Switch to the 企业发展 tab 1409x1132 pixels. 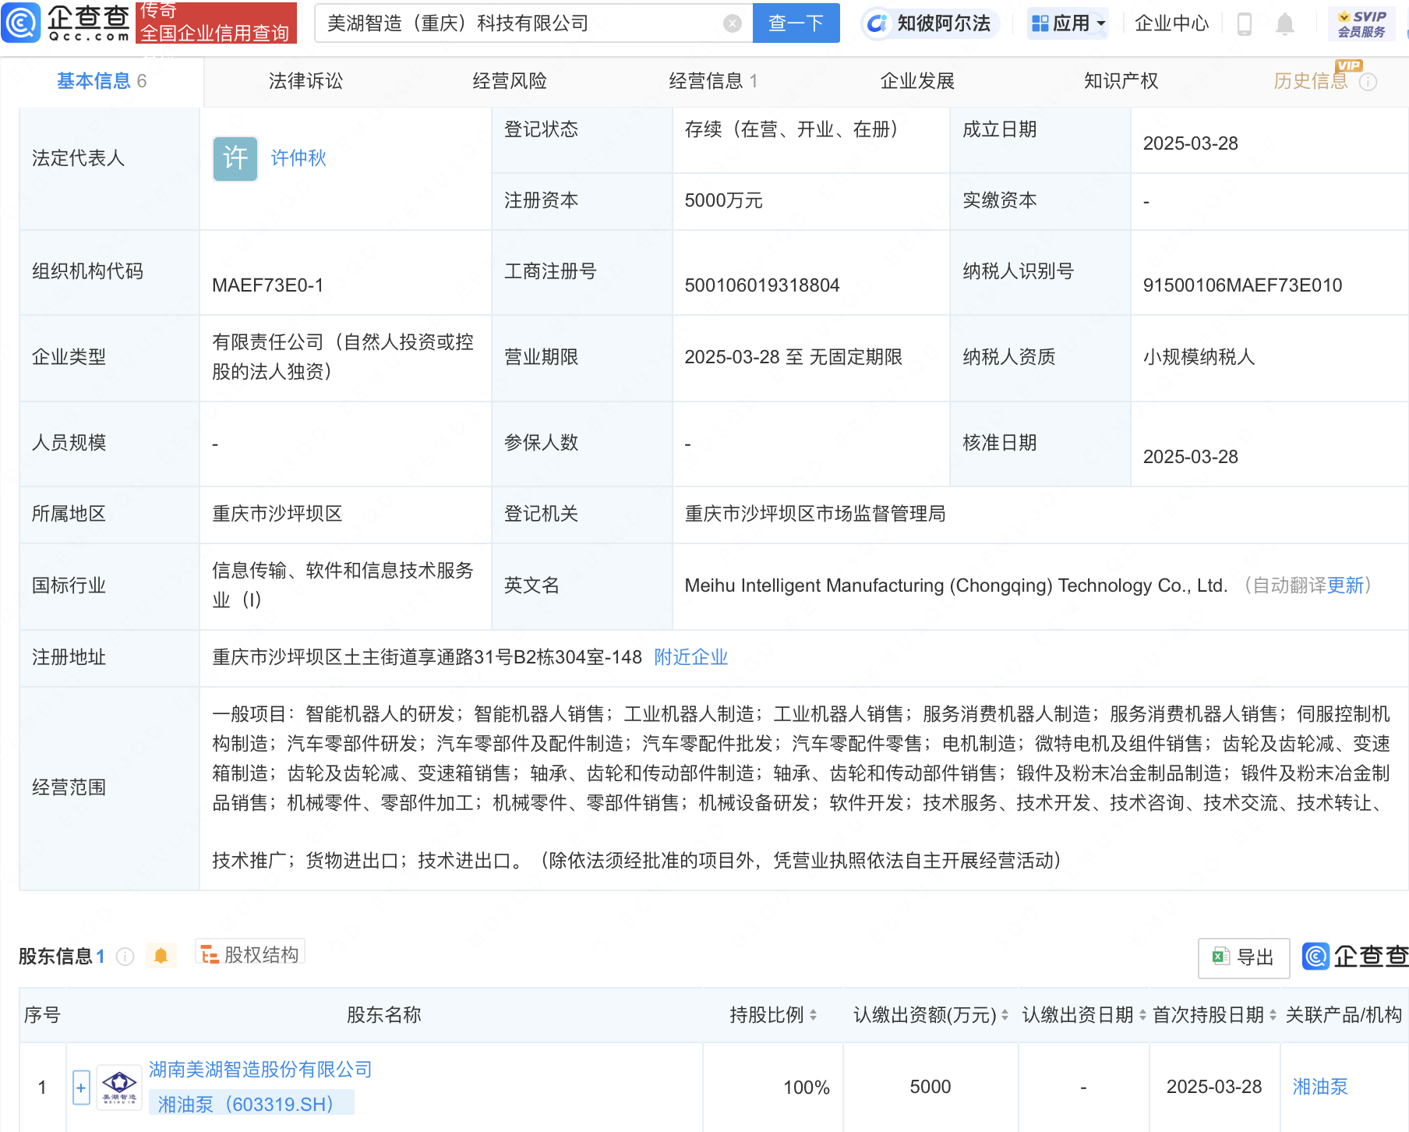tap(917, 81)
